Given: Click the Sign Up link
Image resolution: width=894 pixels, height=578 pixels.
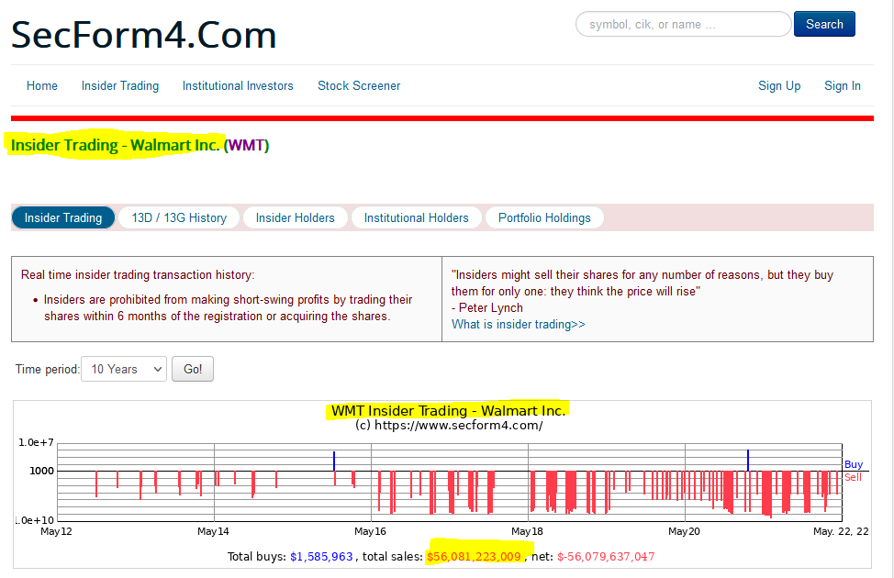Looking at the screenshot, I should pyautogui.click(x=779, y=85).
